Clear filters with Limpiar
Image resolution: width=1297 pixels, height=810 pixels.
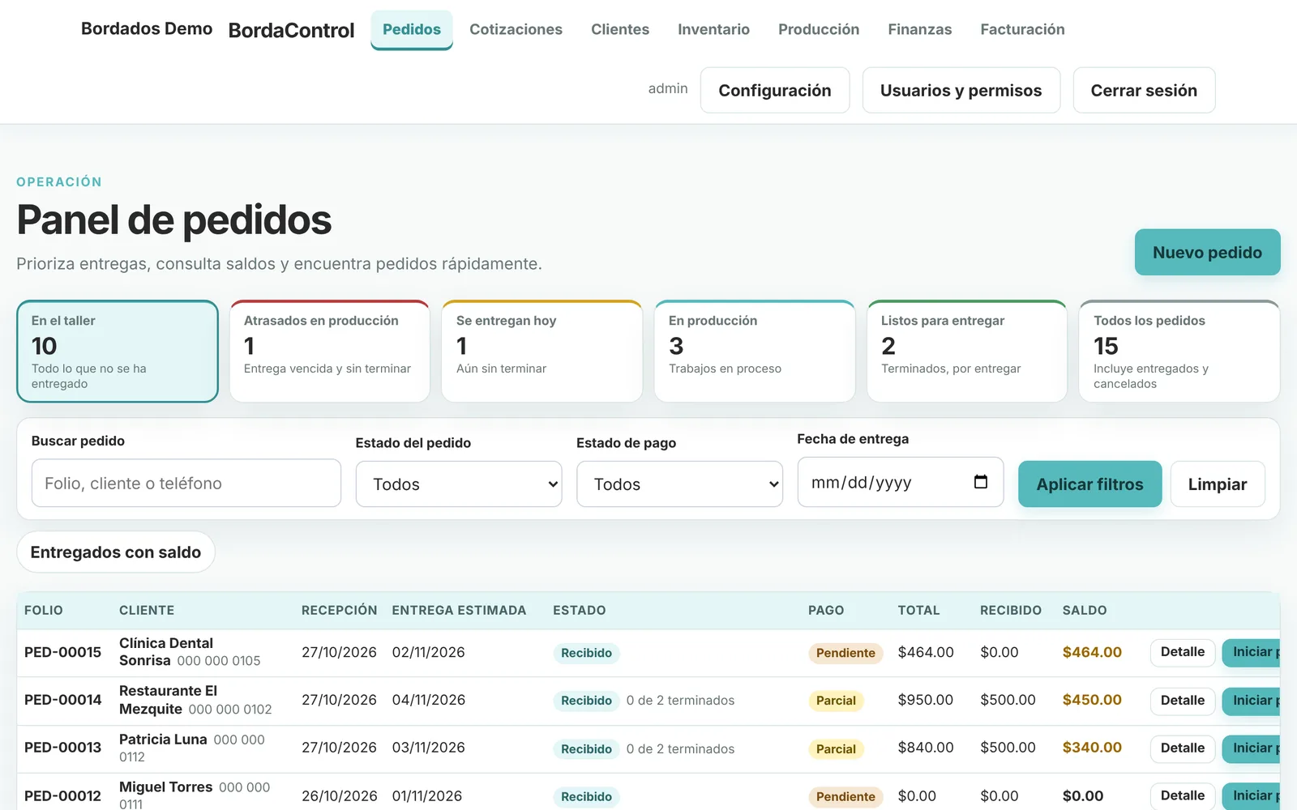tap(1218, 484)
